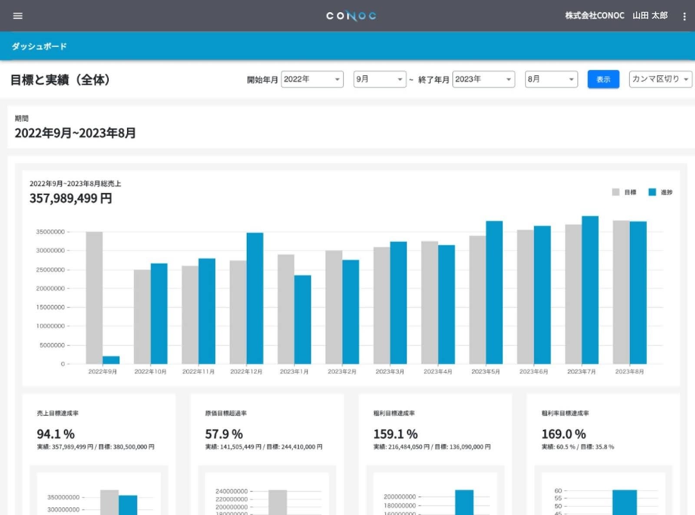Click the gray 2022年9月 target bar
The width and height of the screenshot is (695, 515).
tap(94, 298)
